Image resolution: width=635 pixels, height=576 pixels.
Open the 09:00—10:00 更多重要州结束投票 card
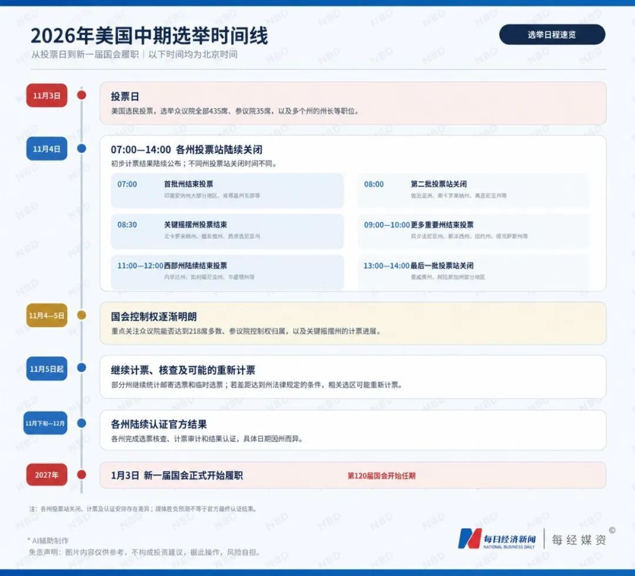(474, 231)
